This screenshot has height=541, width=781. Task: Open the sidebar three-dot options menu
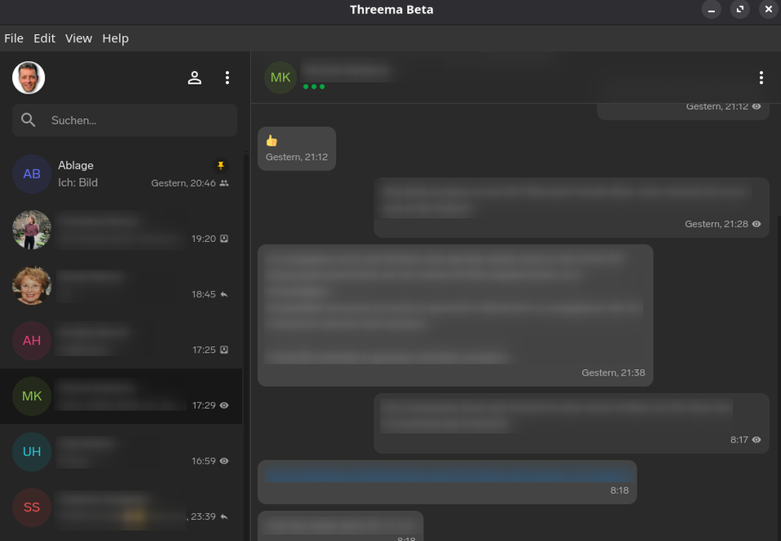point(227,77)
